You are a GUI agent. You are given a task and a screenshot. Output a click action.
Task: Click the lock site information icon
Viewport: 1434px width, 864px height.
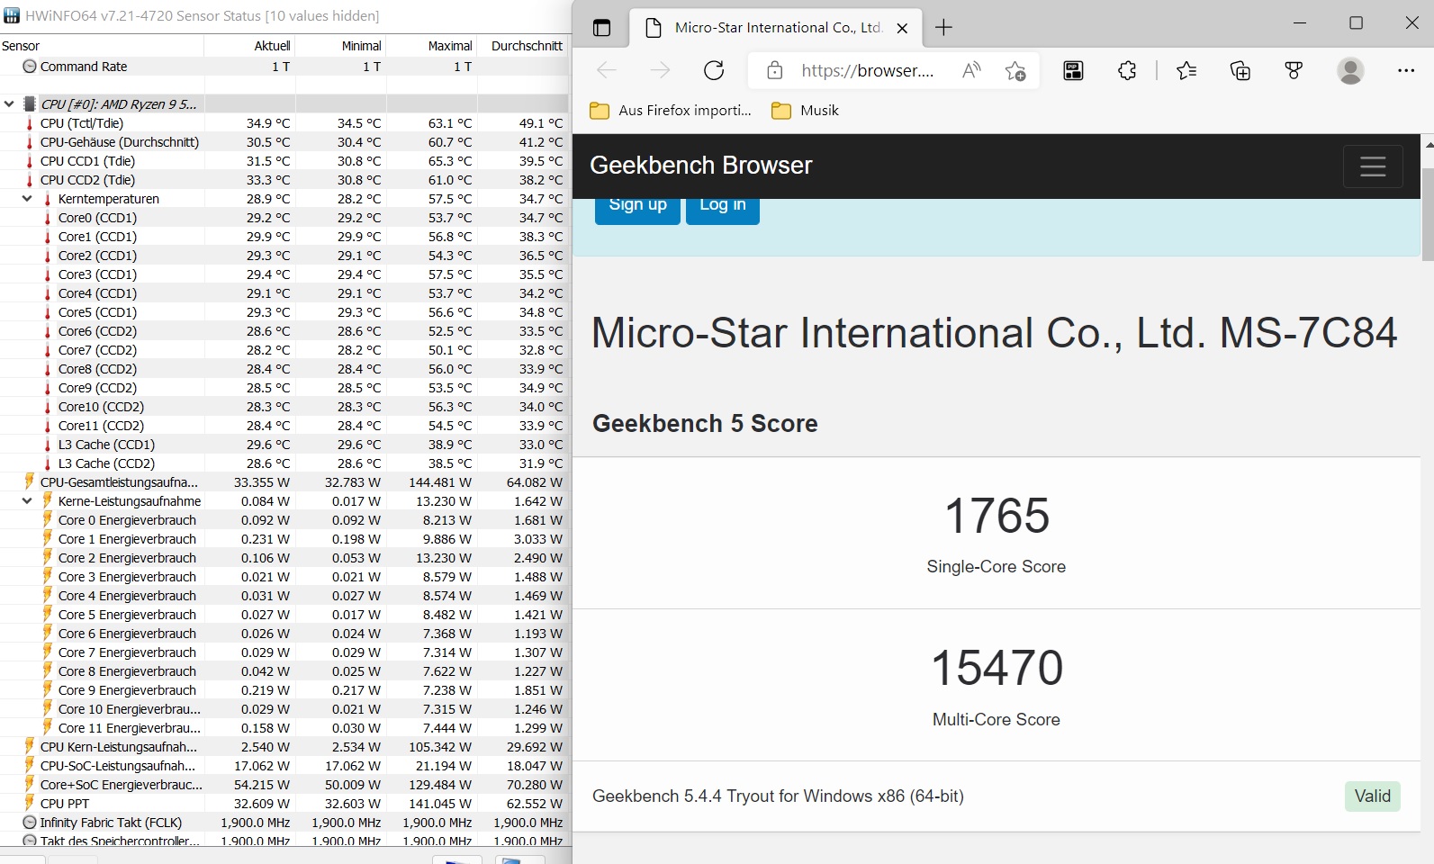tap(774, 70)
